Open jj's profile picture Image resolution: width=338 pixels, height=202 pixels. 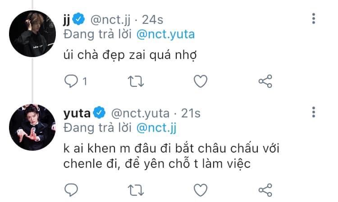click(x=32, y=34)
